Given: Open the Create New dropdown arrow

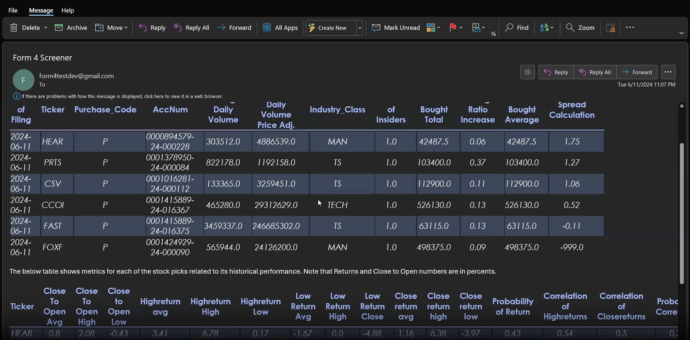Looking at the screenshot, I should click(359, 28).
